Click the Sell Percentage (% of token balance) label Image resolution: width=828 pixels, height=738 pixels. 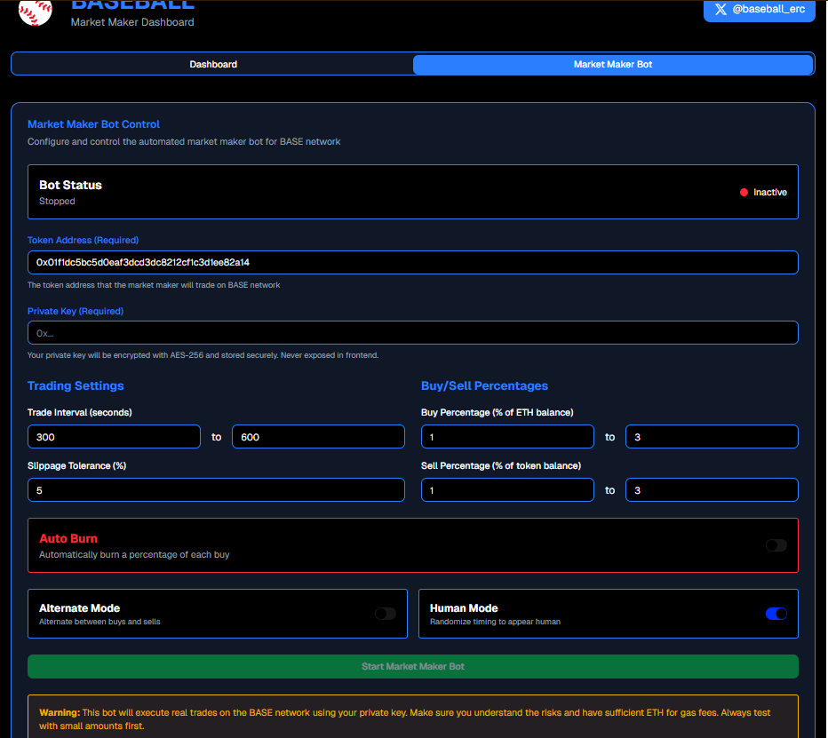[500, 465]
